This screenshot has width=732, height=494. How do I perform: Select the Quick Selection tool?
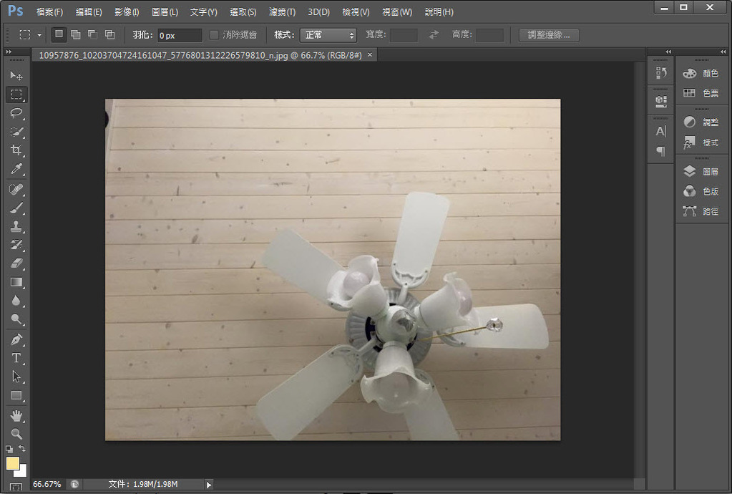coord(16,132)
